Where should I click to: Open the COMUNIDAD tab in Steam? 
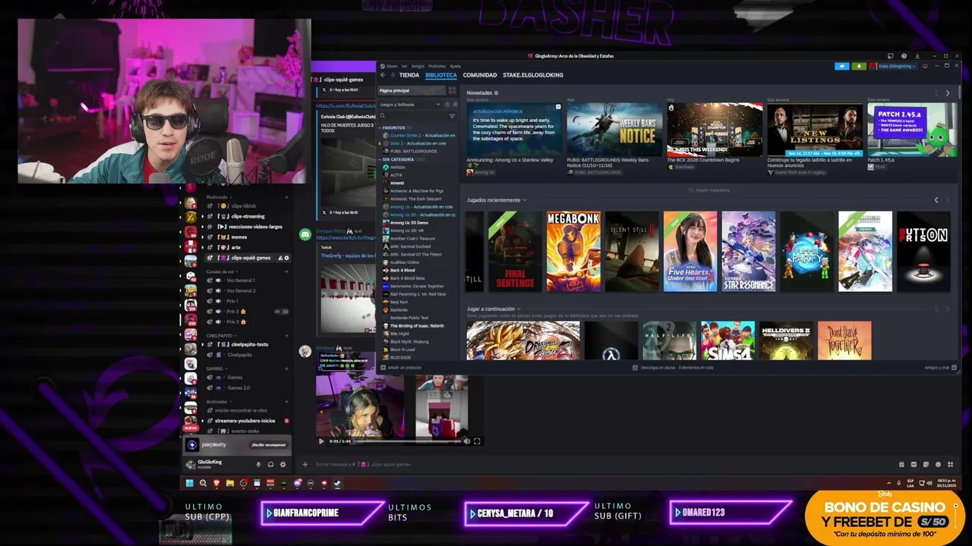click(480, 75)
